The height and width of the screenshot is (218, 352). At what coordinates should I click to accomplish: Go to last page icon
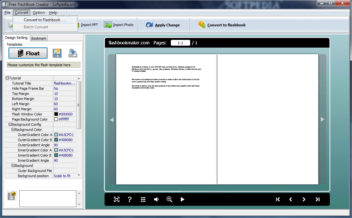coord(318,199)
